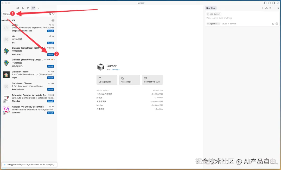Attach an image to chat icon
The width and height of the screenshot is (281, 170).
273,24
